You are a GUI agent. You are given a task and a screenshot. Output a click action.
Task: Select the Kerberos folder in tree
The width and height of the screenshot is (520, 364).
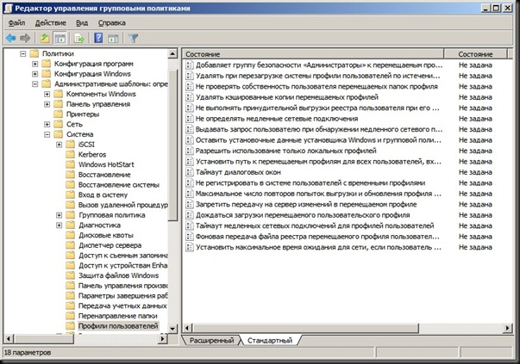(x=92, y=155)
